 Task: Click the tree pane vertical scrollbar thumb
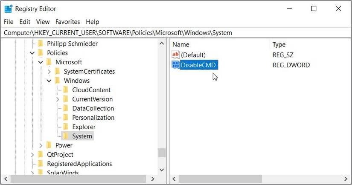tap(162, 153)
